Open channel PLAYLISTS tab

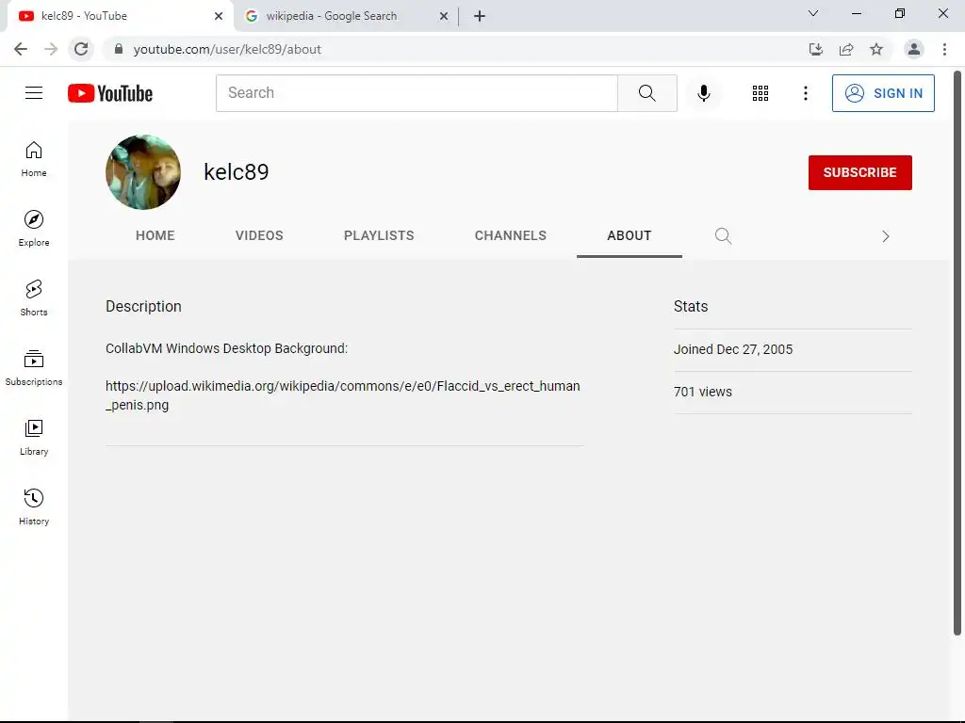(x=379, y=235)
